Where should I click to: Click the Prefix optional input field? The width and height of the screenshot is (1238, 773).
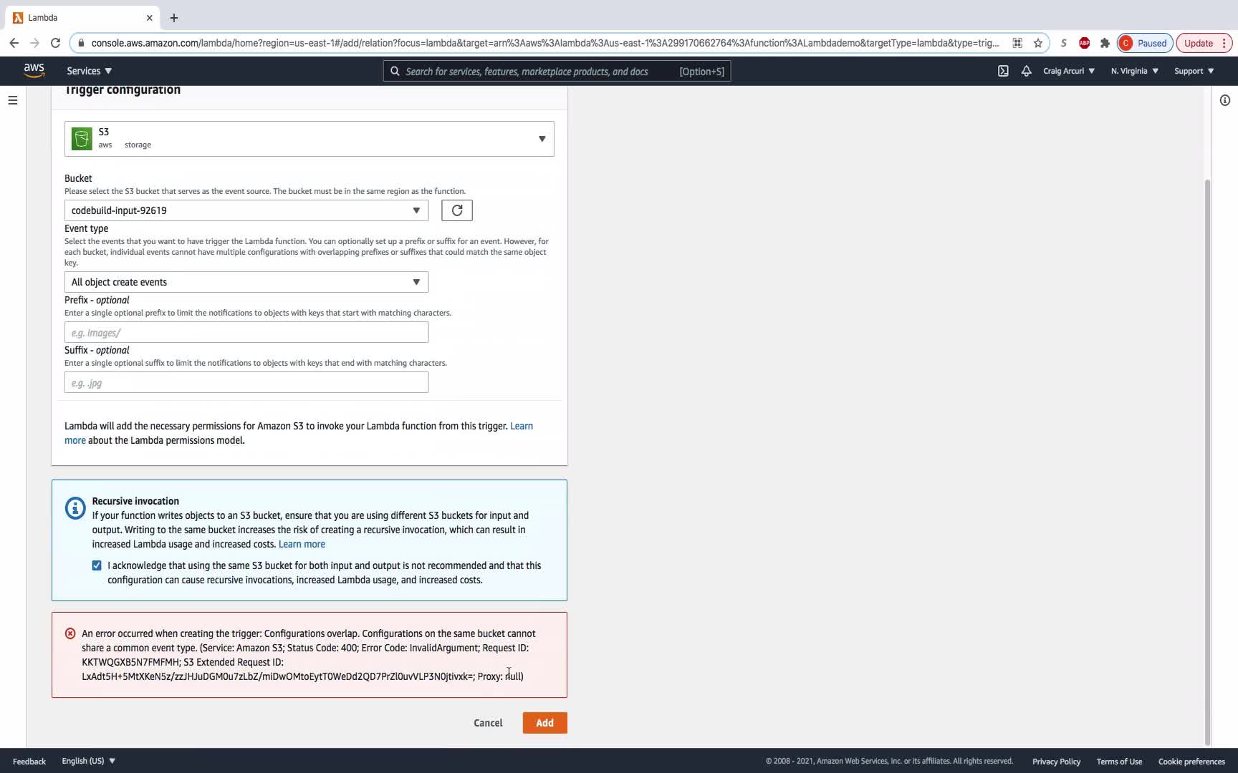[246, 332]
